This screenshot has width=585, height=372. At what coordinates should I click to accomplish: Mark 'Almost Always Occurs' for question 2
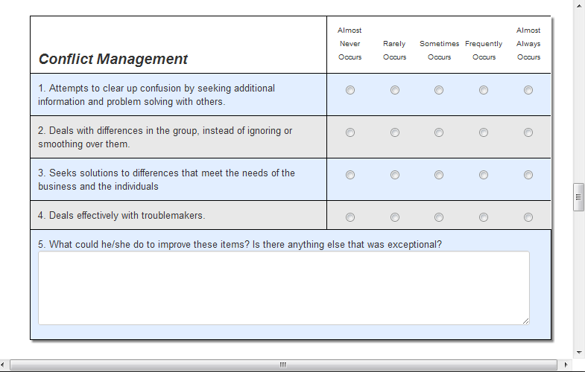click(x=528, y=132)
